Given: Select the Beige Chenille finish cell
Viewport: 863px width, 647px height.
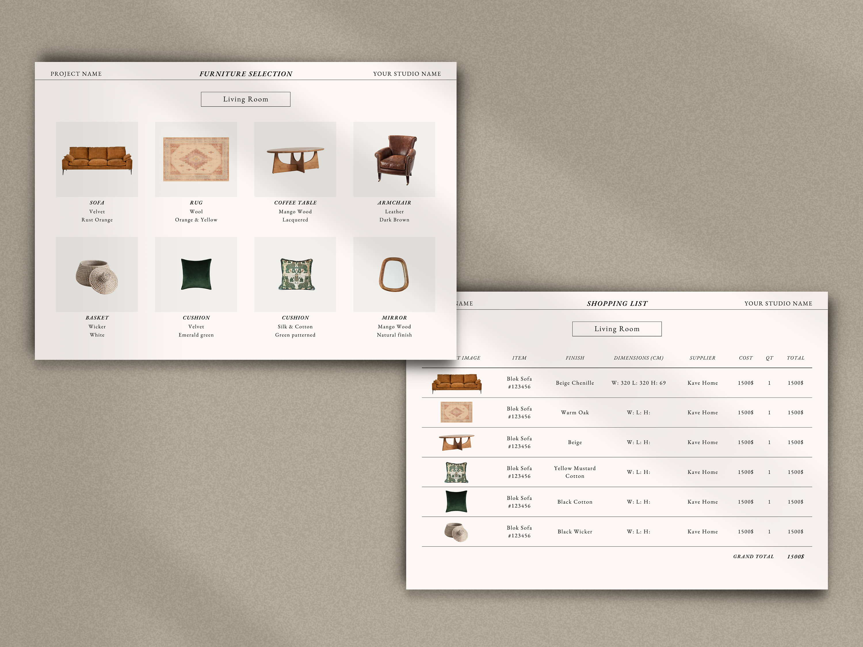Looking at the screenshot, I should pos(575,382).
